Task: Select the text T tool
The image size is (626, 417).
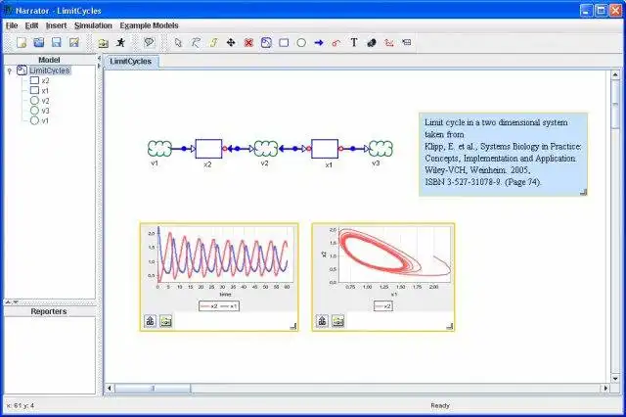Action: 354,42
